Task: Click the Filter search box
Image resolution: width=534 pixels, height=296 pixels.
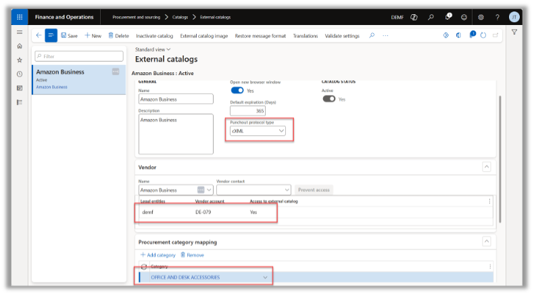Action: pos(79,56)
